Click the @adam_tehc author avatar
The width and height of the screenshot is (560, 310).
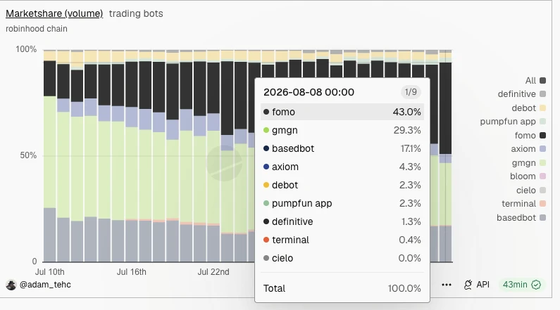pyautogui.click(x=11, y=285)
